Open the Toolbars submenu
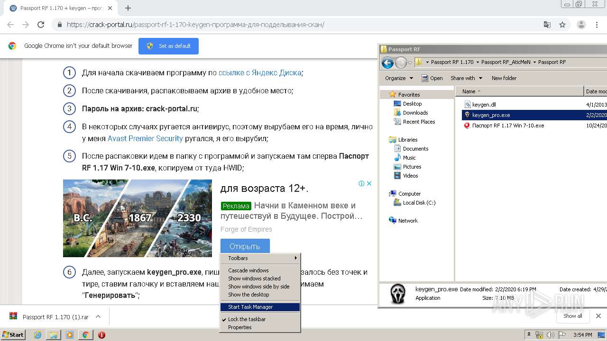607x341 pixels. point(260,258)
